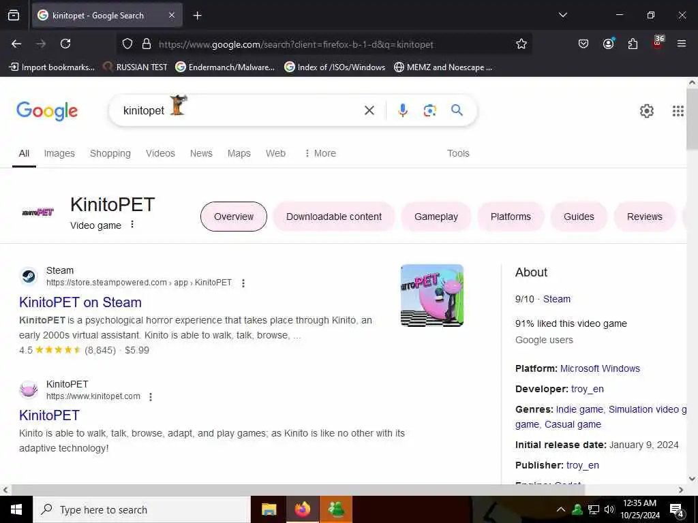The image size is (698, 523).
Task: Open Google quick settings gear
Action: (x=646, y=111)
